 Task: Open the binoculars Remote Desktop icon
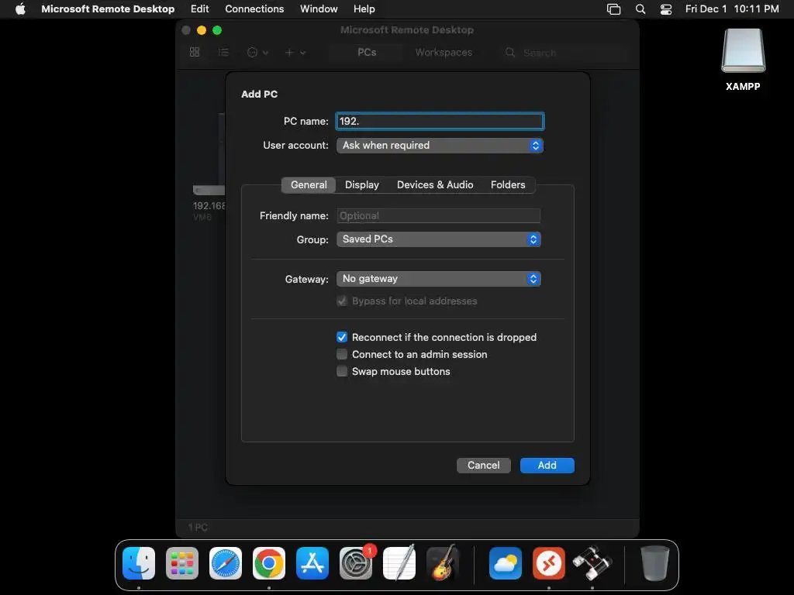592,563
